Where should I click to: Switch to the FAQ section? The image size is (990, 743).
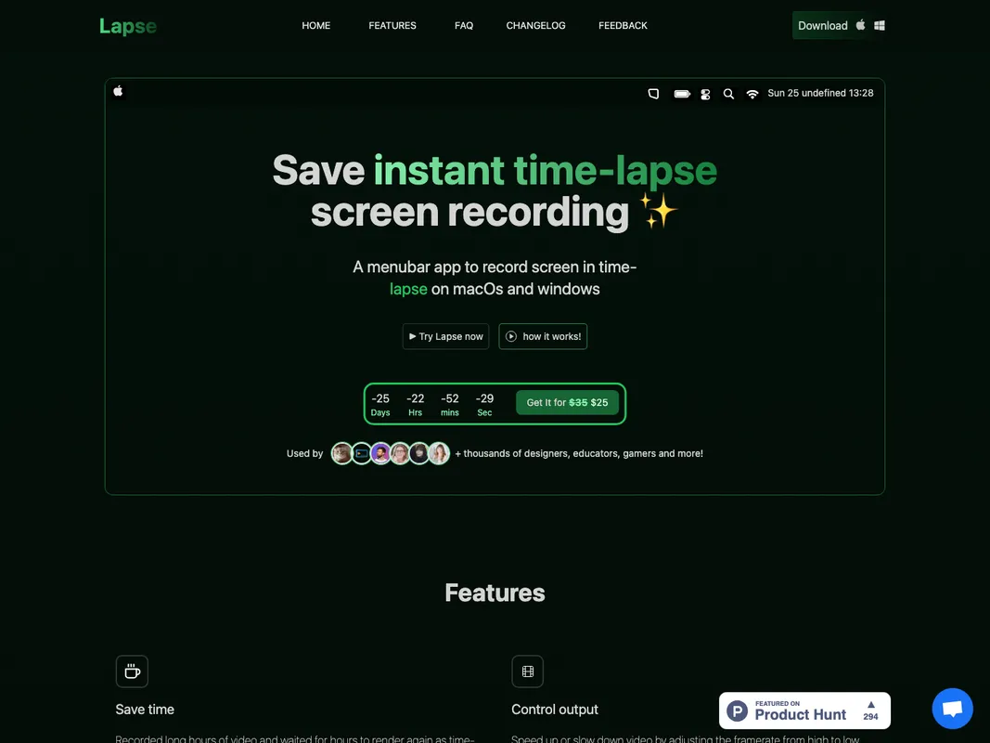[464, 25]
